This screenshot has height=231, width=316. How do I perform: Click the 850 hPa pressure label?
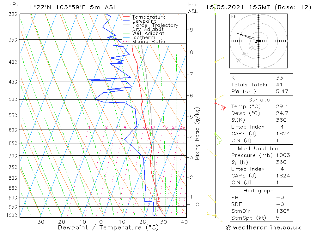point(13,188)
